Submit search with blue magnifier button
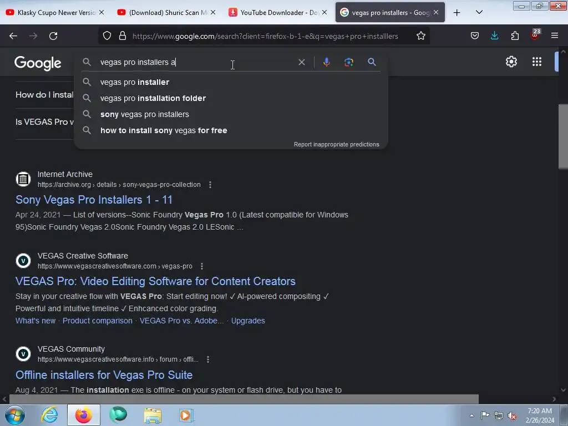The width and height of the screenshot is (568, 426). click(372, 62)
